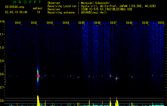
Task: Select the meteor count value 19
Action: [38, 12]
